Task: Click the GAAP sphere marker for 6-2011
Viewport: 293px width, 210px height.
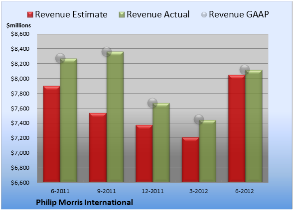Action: pos(60,58)
